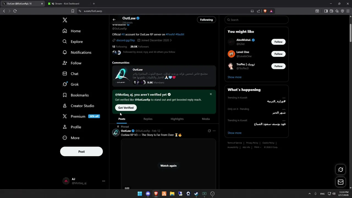Viewport: 352px width, 198px height.
Task: Open Steam from taskbar
Action: (x=196, y=194)
